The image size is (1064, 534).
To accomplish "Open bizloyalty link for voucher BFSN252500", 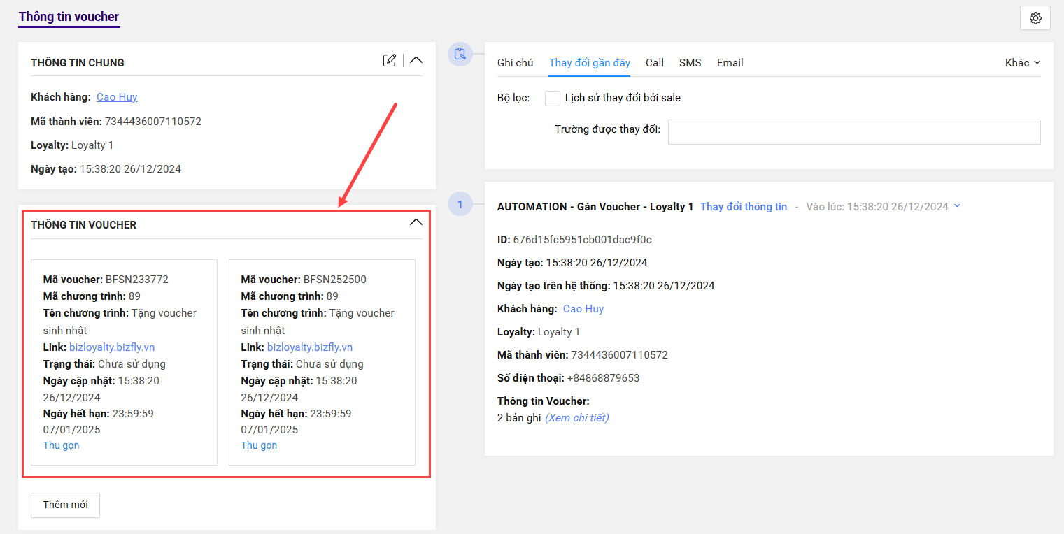I will click(310, 347).
